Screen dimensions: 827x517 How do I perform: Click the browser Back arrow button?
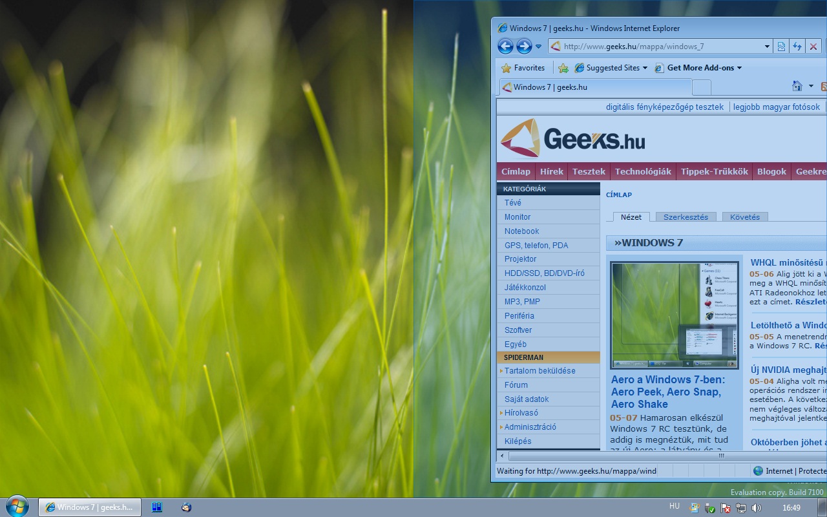(505, 47)
